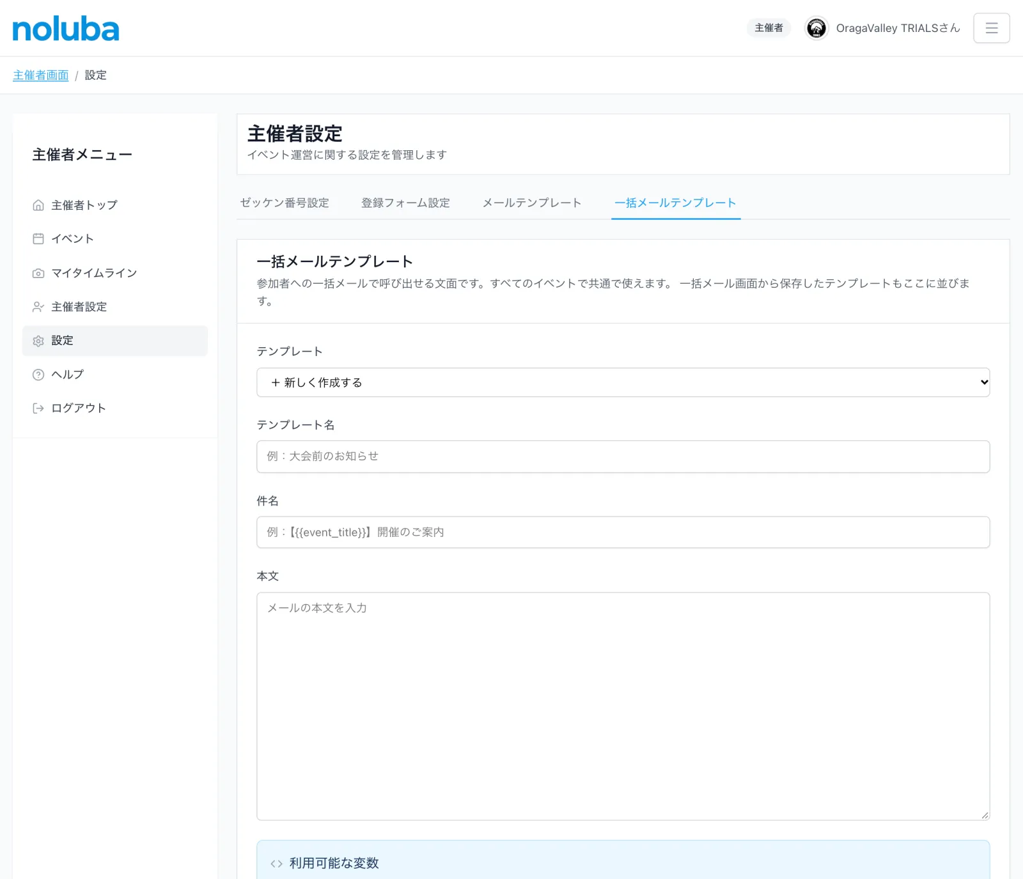Image resolution: width=1023 pixels, height=879 pixels.
Task: Click the calendar icon beside イベント
Action: coord(38,239)
